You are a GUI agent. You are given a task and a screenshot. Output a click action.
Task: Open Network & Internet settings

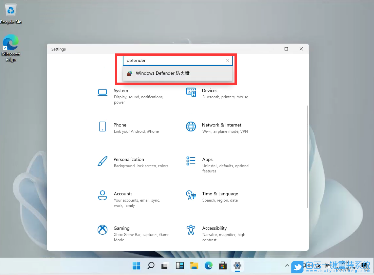221,127
